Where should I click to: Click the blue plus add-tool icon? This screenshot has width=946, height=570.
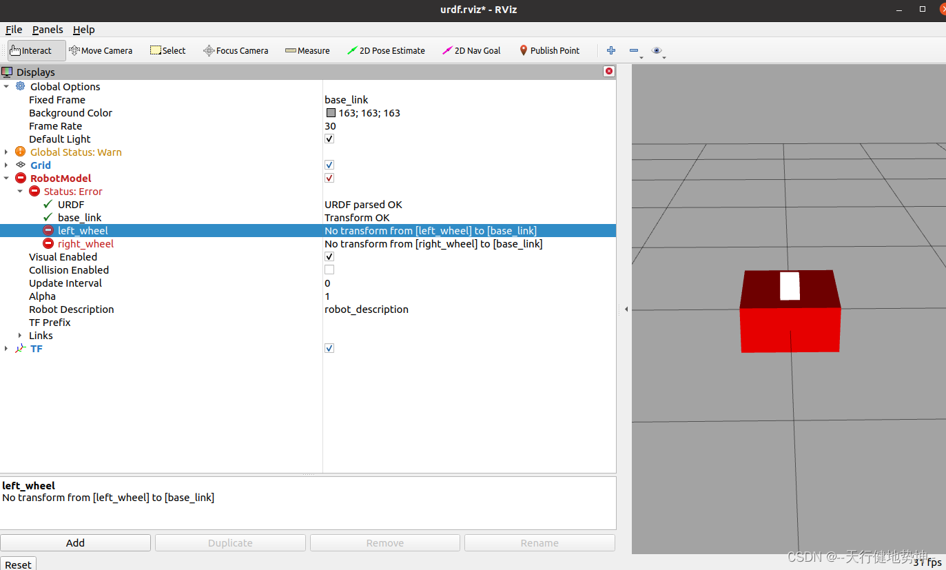coord(611,50)
